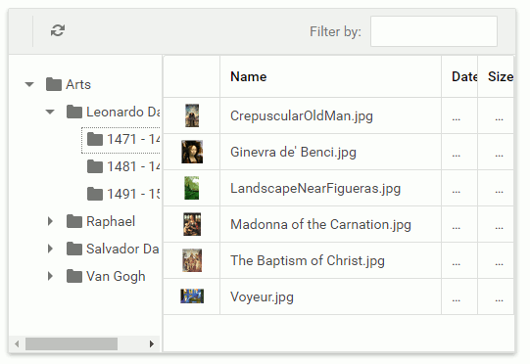Select file name Voyeur.jpg
This screenshot has width=530, height=364.
coord(262,296)
